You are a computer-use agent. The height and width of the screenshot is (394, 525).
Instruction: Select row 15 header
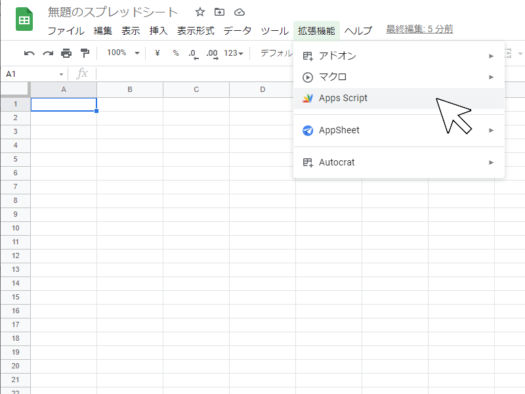[x=15, y=297]
